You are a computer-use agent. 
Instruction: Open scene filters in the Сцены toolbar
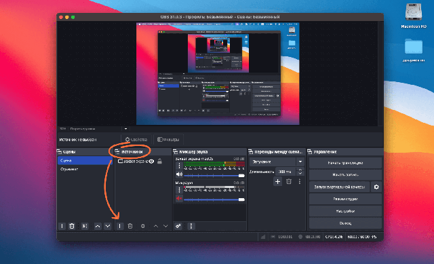tap(85, 226)
